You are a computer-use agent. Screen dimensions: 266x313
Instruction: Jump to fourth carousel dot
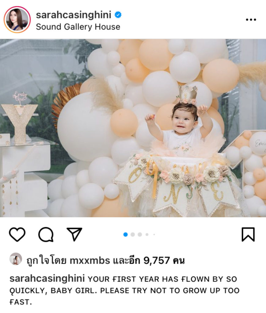click(147, 234)
